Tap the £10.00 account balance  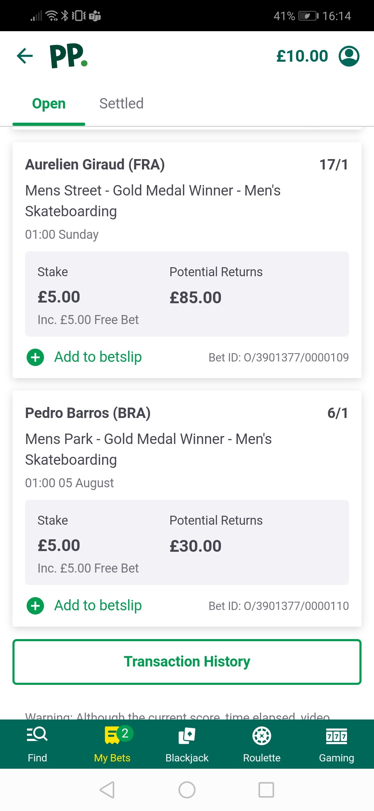(302, 56)
